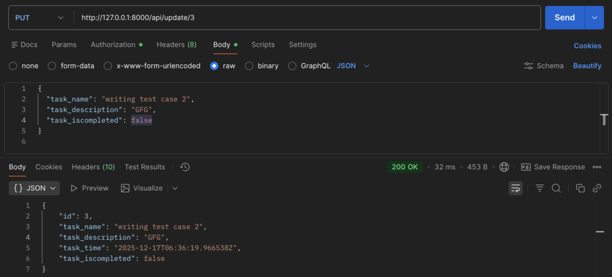Switch to the request Headers tab
This screenshot has height=277, width=612.
coord(176,45)
